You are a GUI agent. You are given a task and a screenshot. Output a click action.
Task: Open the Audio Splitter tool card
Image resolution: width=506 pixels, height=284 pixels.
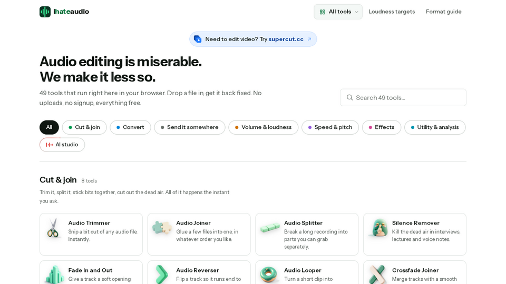307,234
